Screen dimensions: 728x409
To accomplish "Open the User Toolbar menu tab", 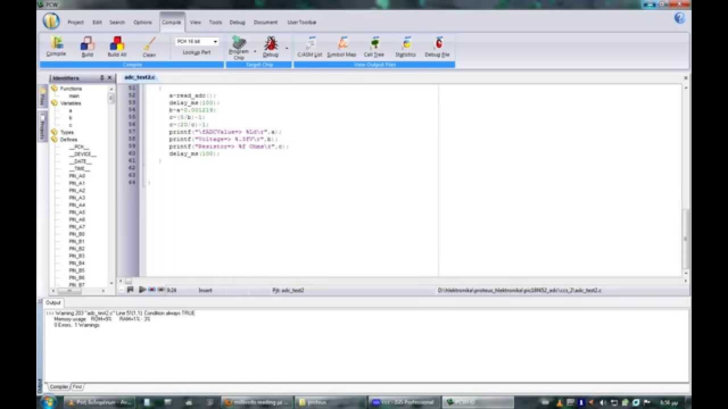I will pyautogui.click(x=302, y=22).
